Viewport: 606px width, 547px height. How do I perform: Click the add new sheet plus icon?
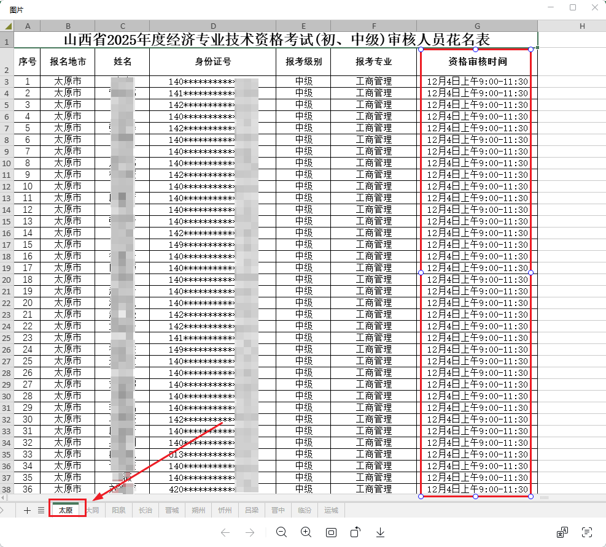click(27, 510)
